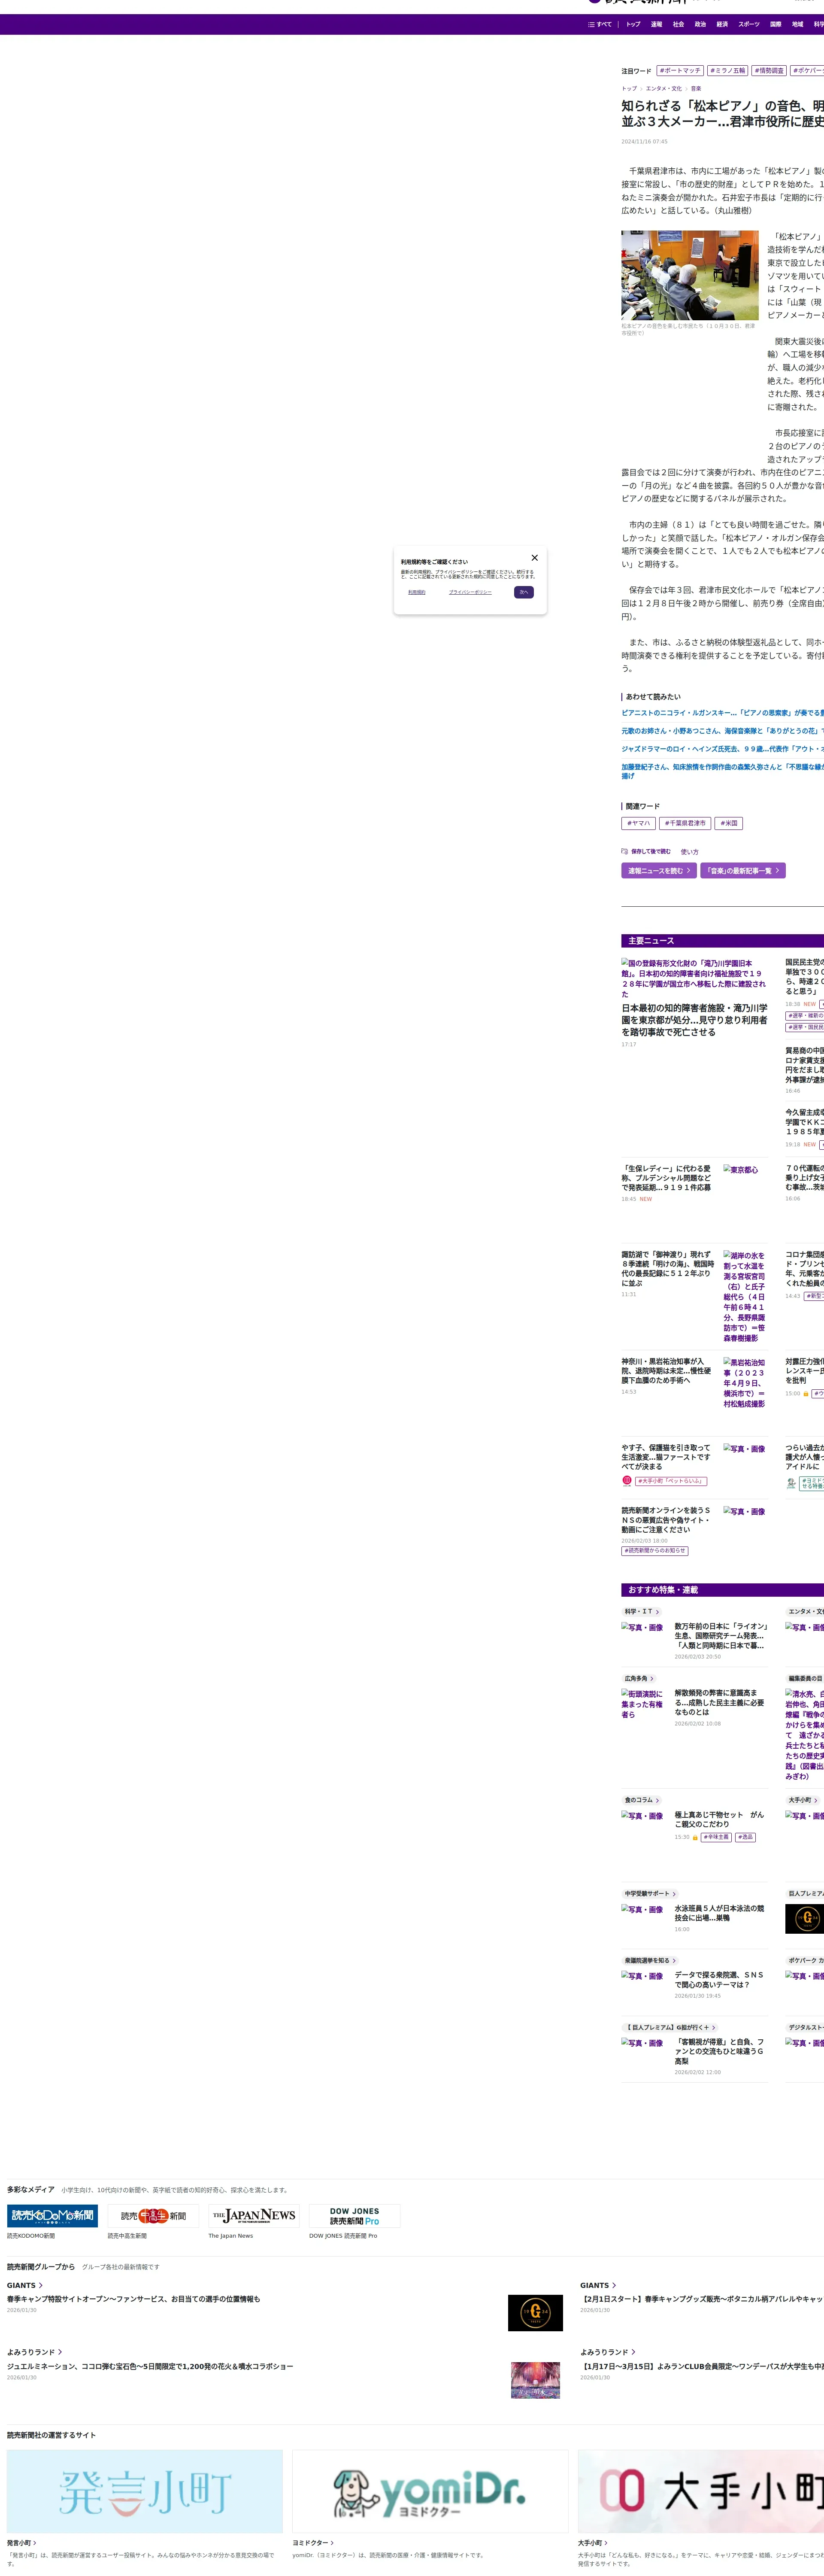Image resolution: width=824 pixels, height=2576 pixels.
Task: Click the 読売中高生新聞 logo
Action: click(x=153, y=2216)
